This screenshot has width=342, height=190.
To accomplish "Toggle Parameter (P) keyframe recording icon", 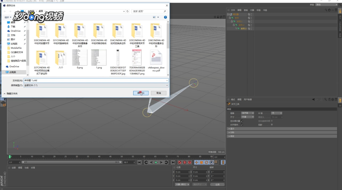I will coord(211,162).
